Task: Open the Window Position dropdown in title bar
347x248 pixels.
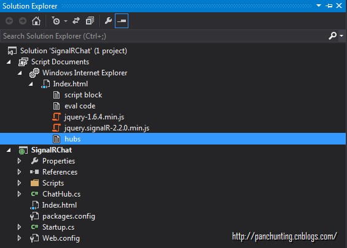Action: (x=319, y=6)
